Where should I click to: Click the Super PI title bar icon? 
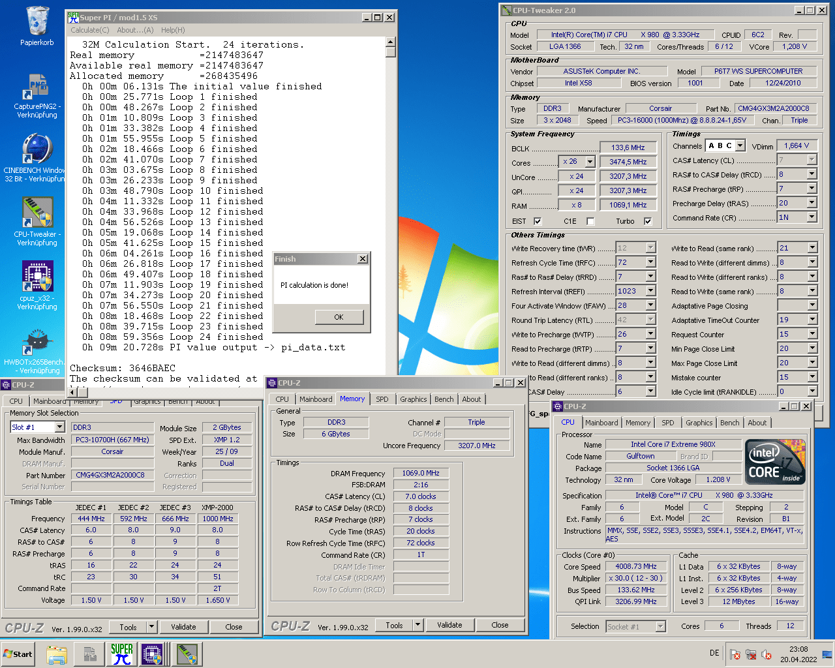point(74,17)
